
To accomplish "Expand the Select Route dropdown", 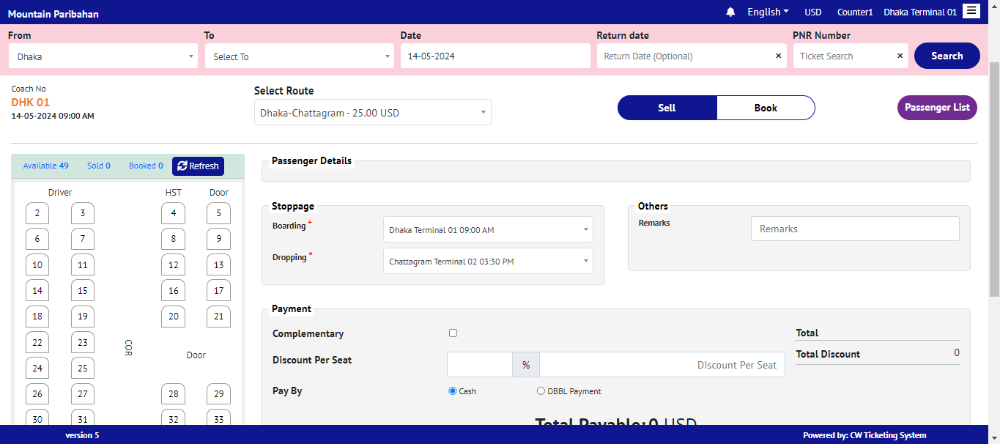I will pos(372,113).
